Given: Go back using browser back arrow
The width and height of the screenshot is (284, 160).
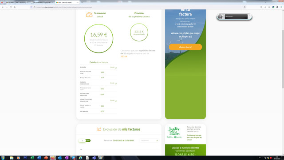Looking at the screenshot, I should tap(3, 7).
